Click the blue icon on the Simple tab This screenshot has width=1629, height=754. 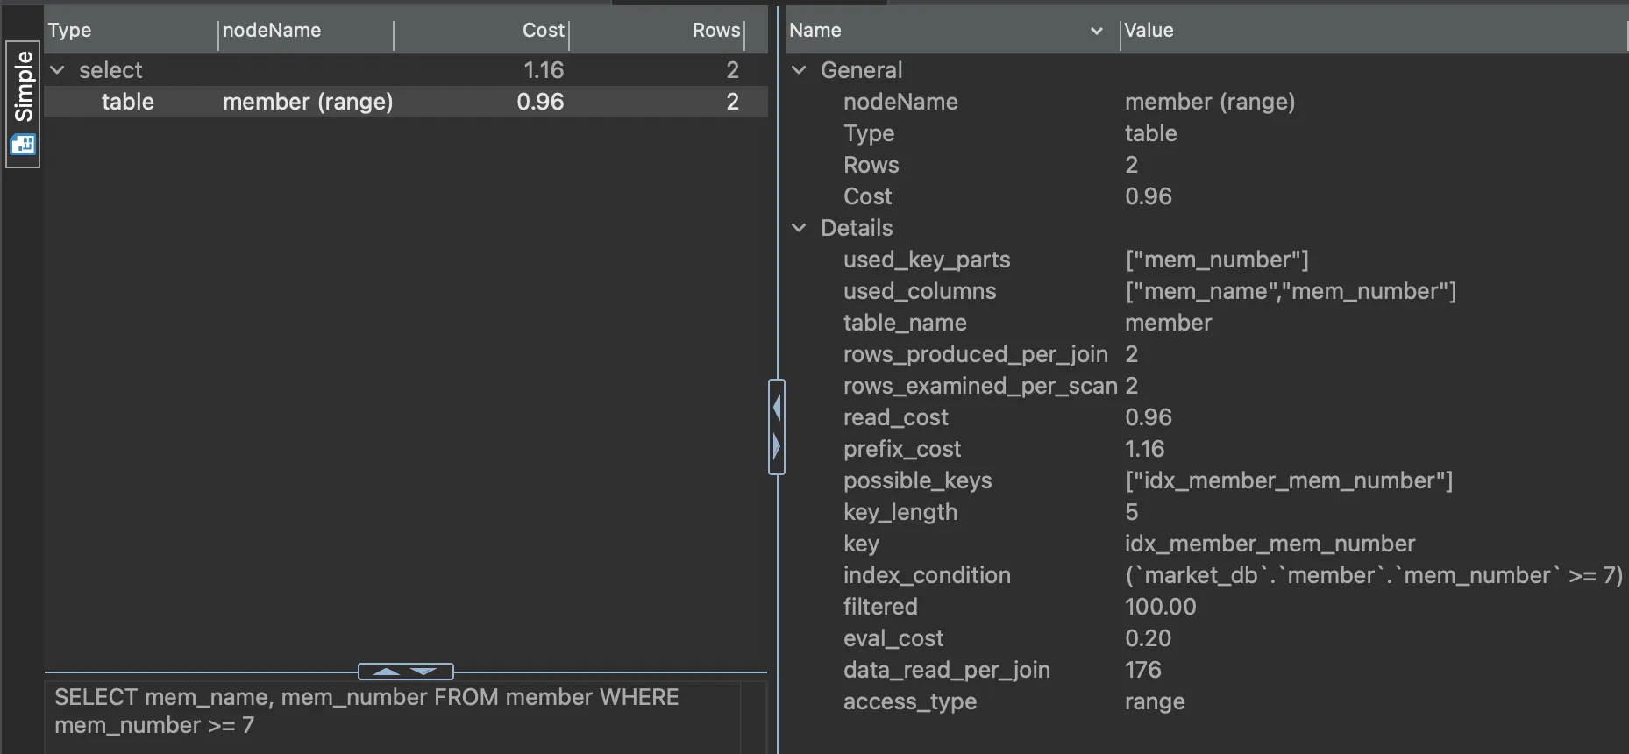tap(23, 145)
